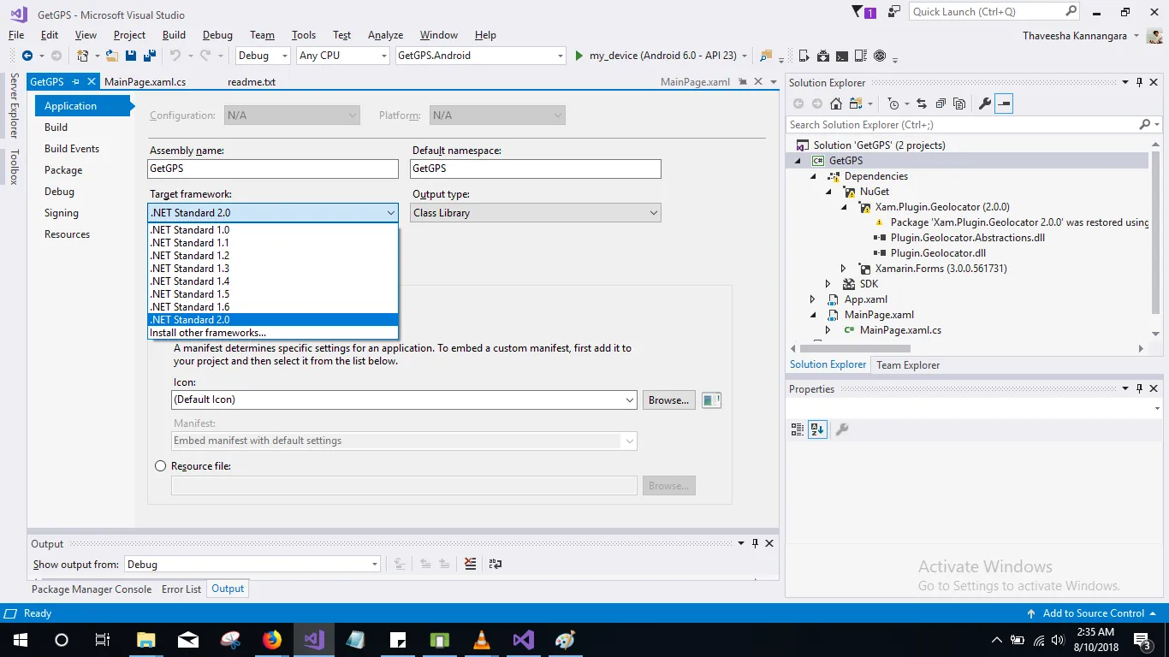Click the Save All icon
The image size is (1169, 657).
148,56
